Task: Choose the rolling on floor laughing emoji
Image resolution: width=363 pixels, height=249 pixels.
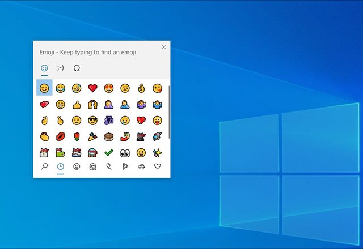Action: (77, 88)
